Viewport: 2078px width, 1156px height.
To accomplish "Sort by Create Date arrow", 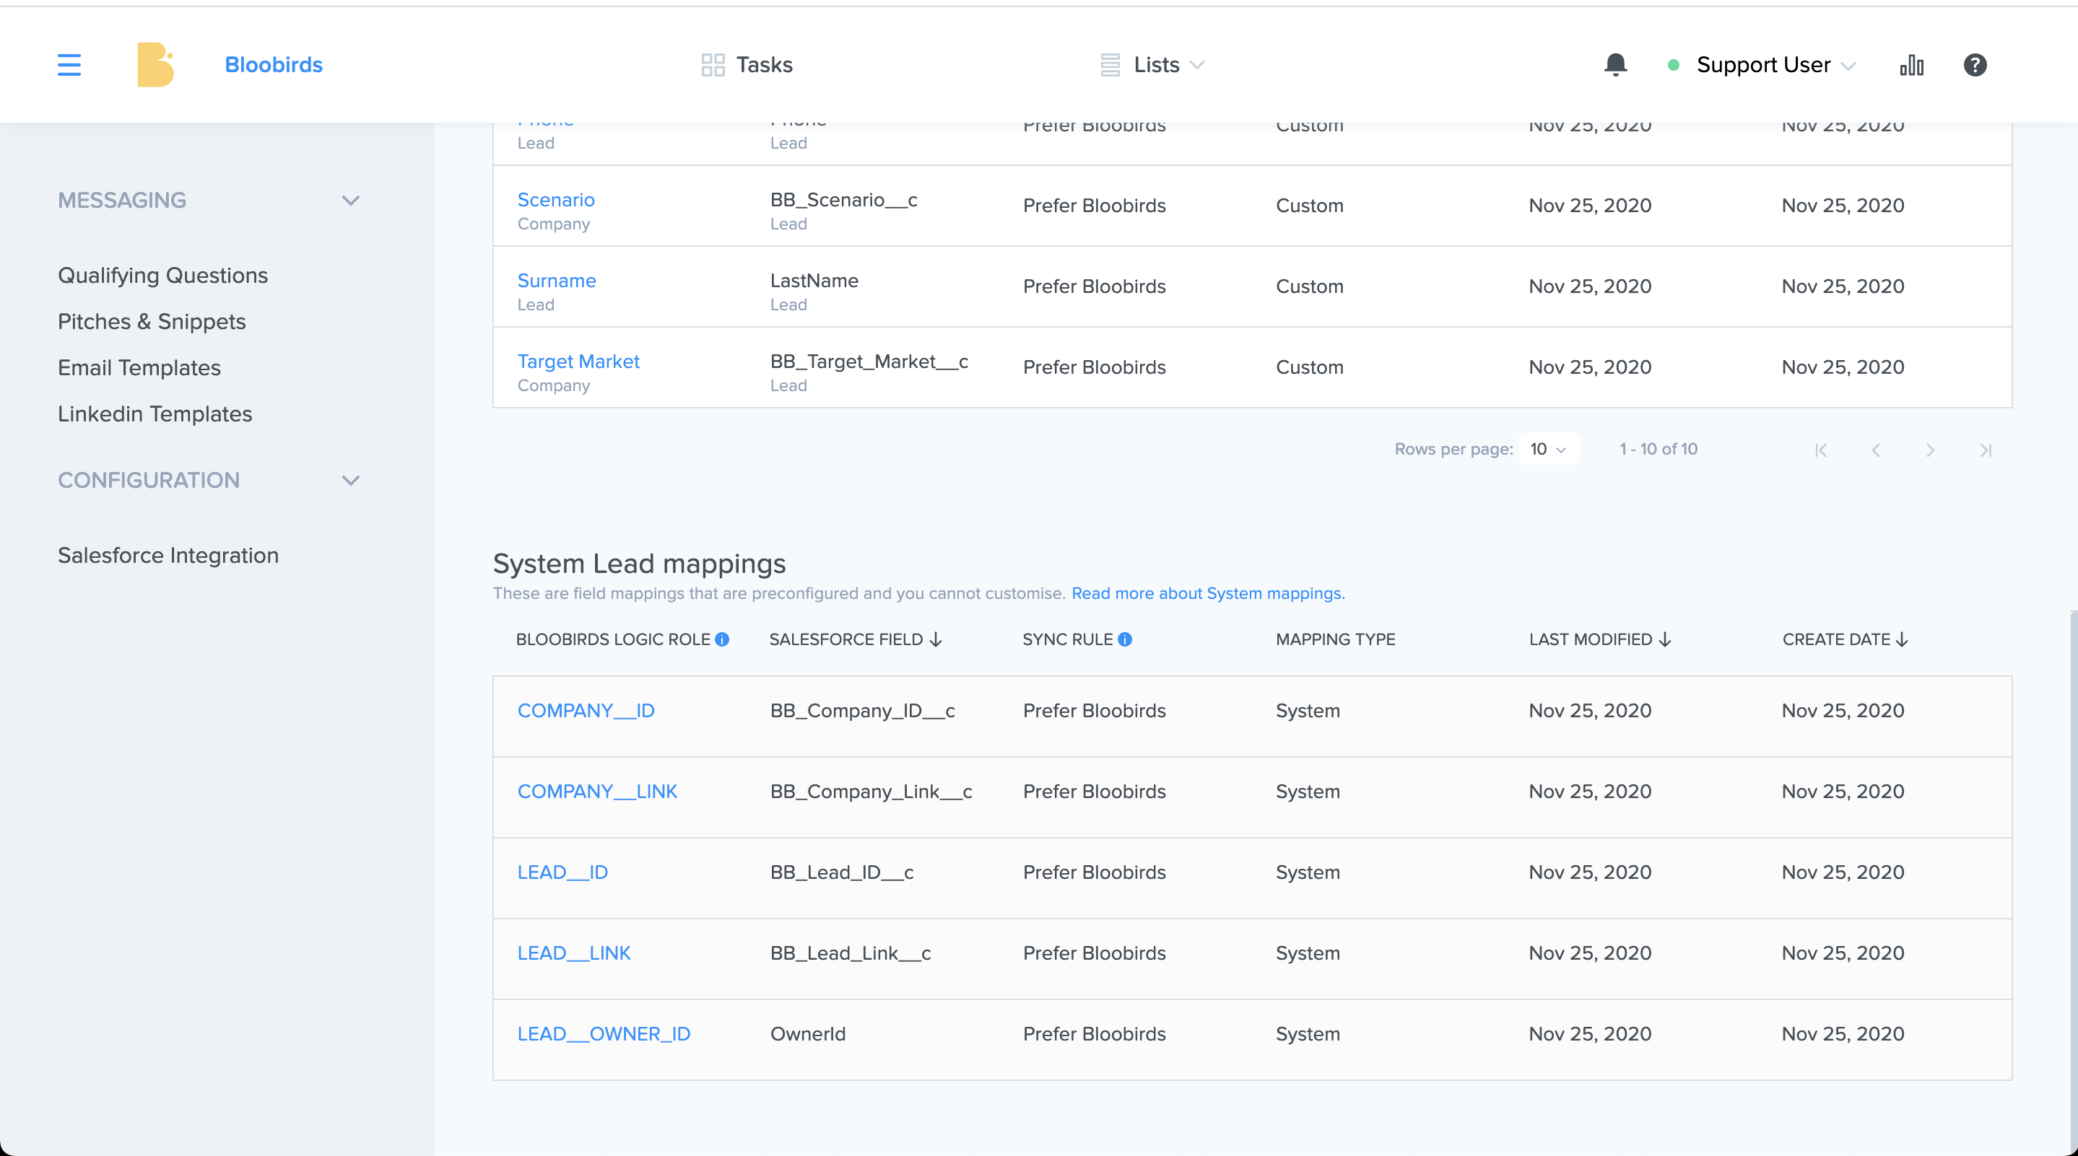I will 1902,639.
